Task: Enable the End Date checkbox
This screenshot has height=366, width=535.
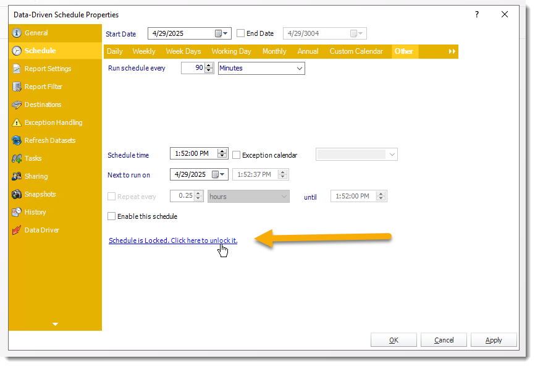Action: (x=240, y=33)
